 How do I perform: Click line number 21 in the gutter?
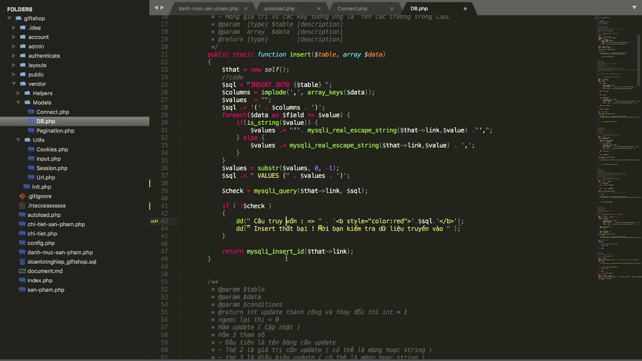click(x=164, y=55)
